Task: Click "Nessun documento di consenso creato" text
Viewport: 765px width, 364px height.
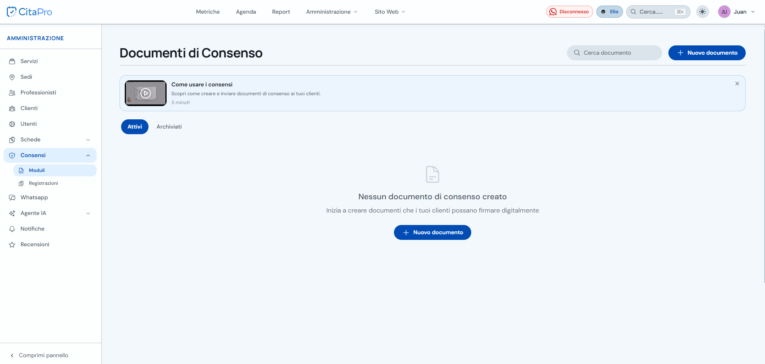Action: pos(433,196)
